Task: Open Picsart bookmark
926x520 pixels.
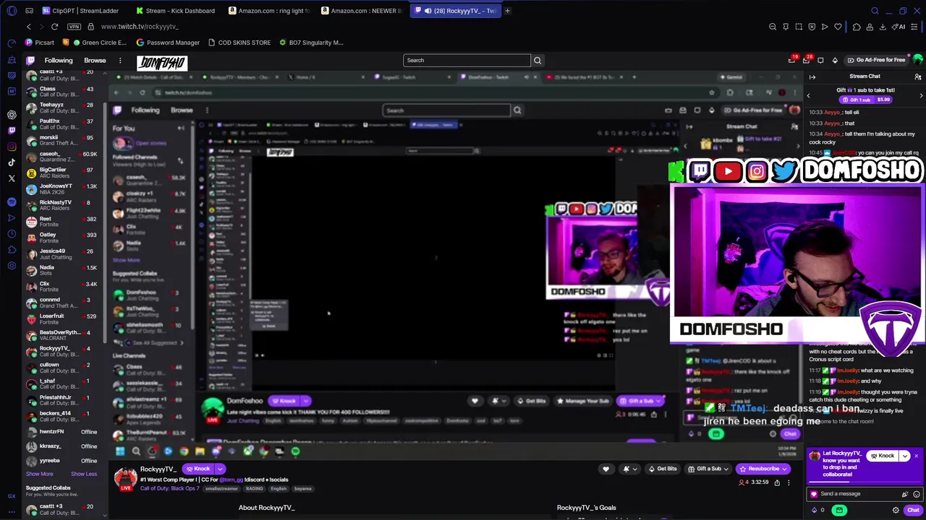Action: tap(39, 43)
